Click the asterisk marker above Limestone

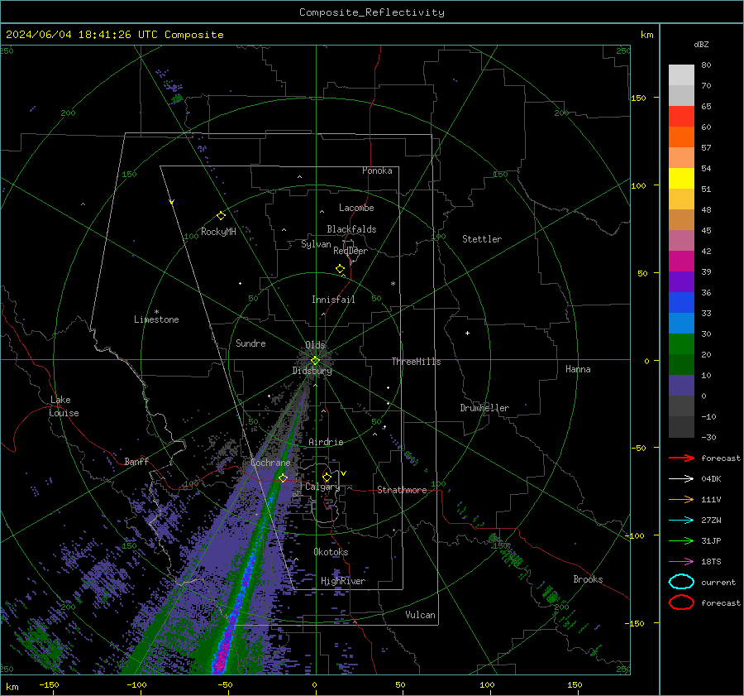pos(156,312)
